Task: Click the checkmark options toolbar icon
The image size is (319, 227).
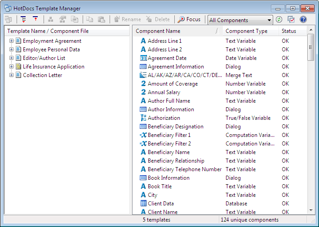Action: (x=291, y=19)
